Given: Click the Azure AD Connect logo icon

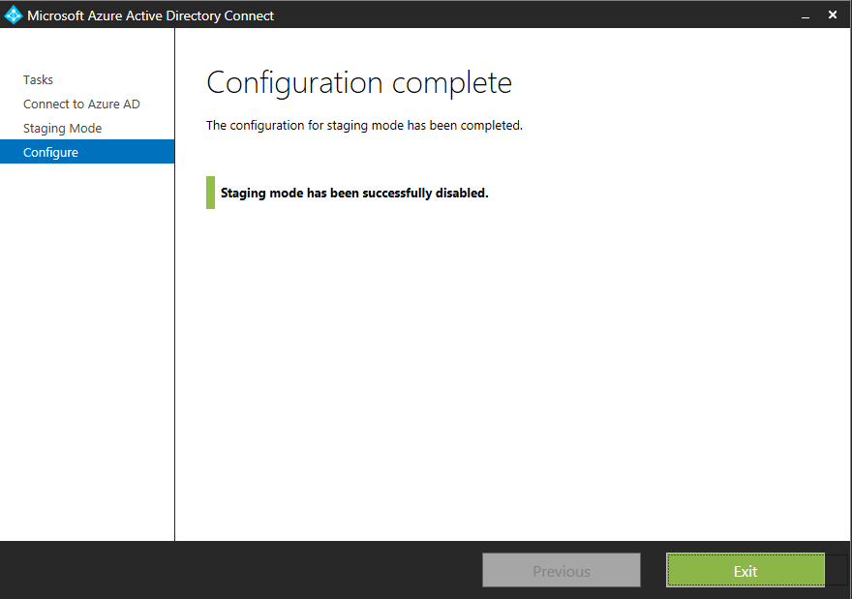Looking at the screenshot, I should (14, 15).
